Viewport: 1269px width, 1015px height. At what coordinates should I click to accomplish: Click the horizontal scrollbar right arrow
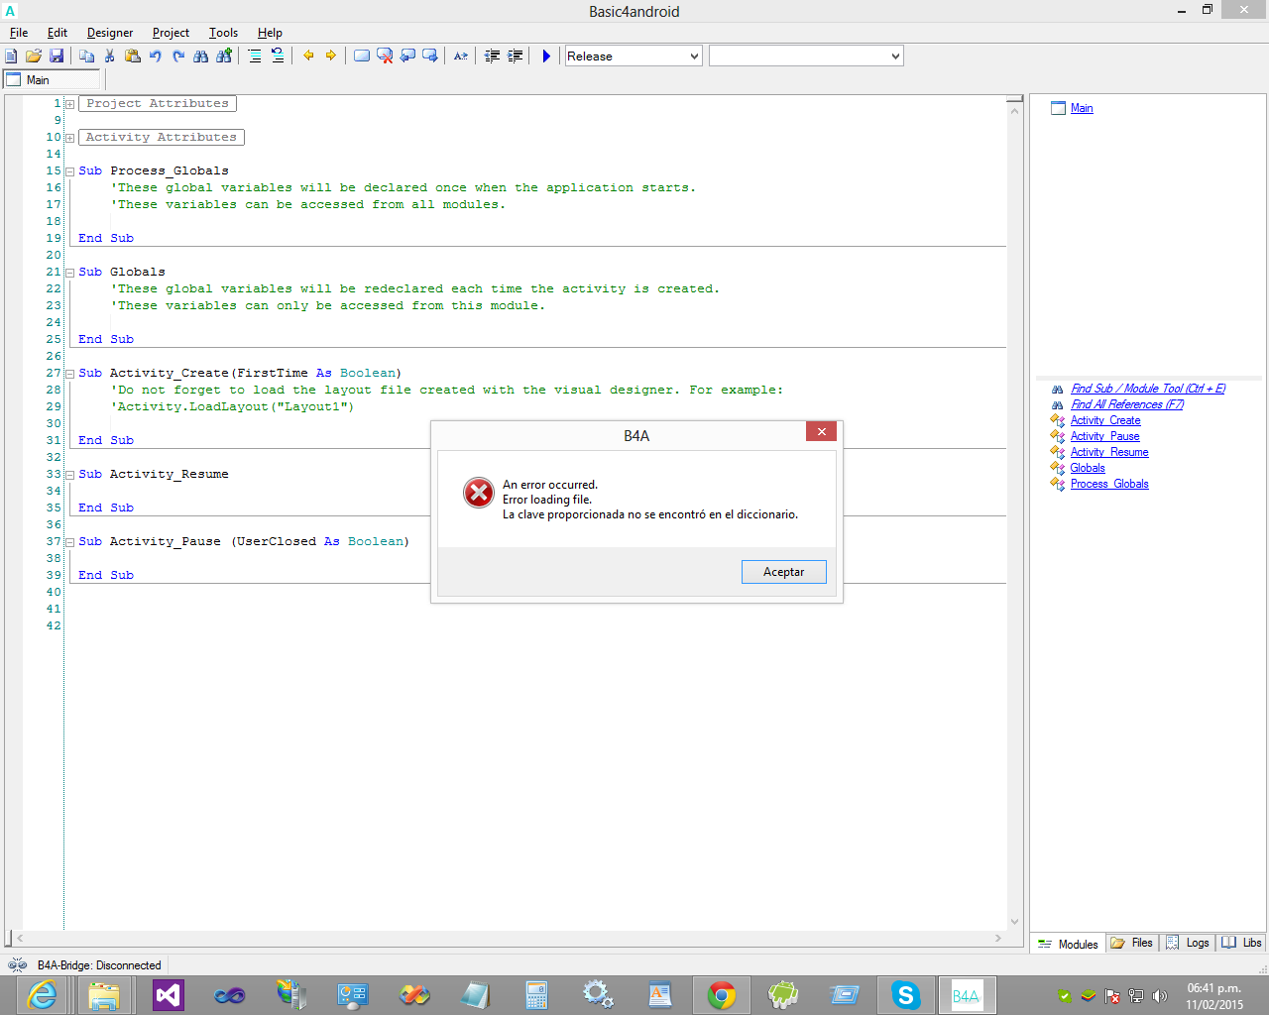point(997,938)
